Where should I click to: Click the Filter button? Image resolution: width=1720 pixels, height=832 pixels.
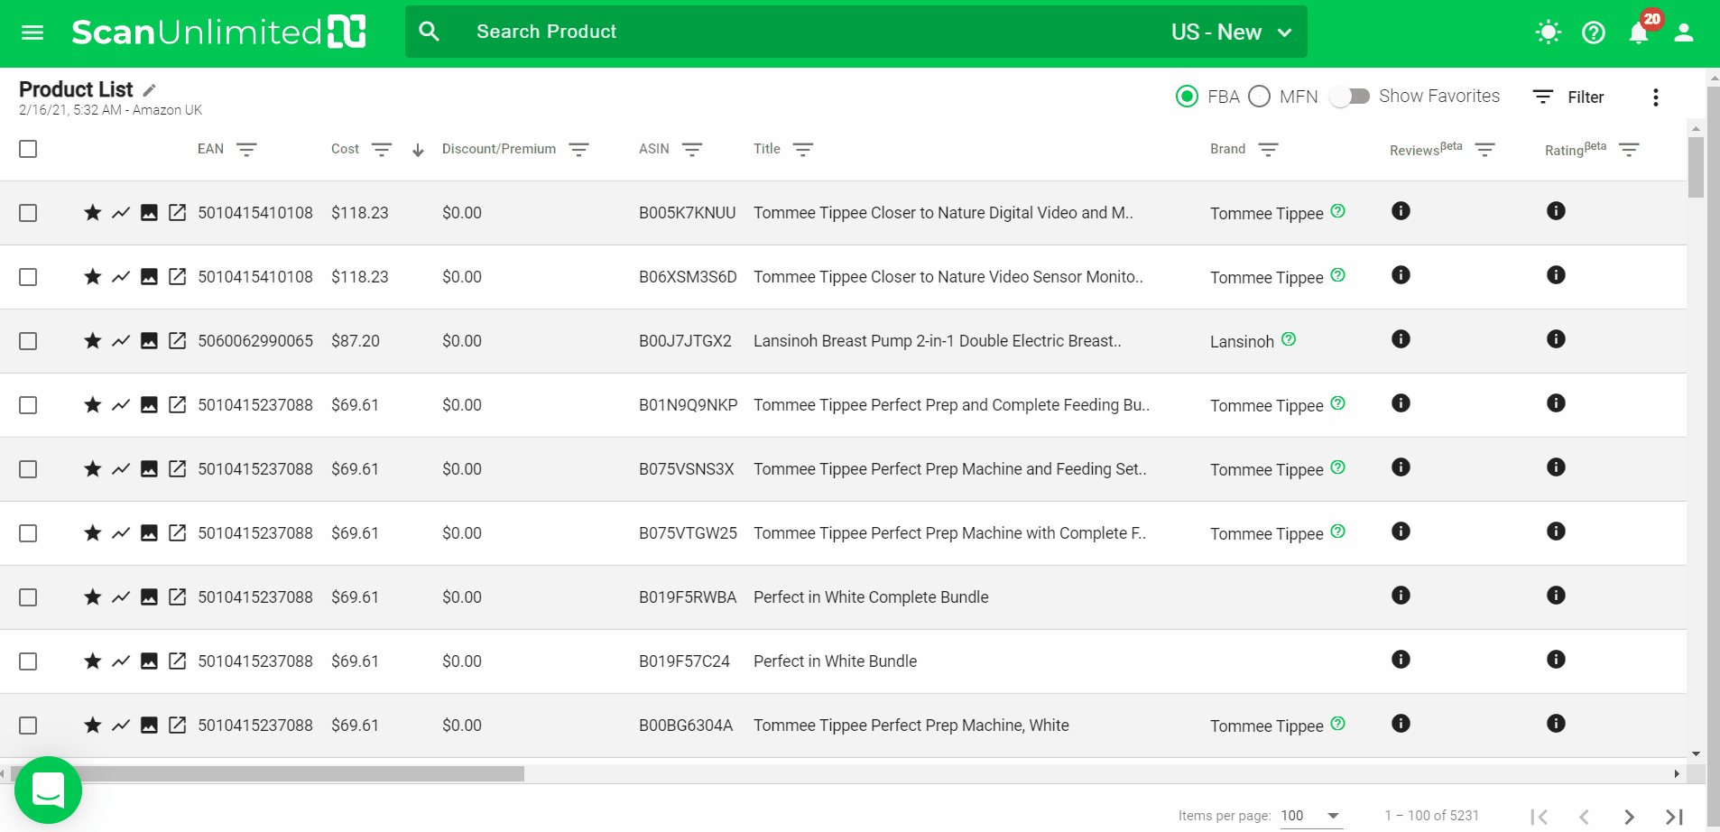[1568, 97]
